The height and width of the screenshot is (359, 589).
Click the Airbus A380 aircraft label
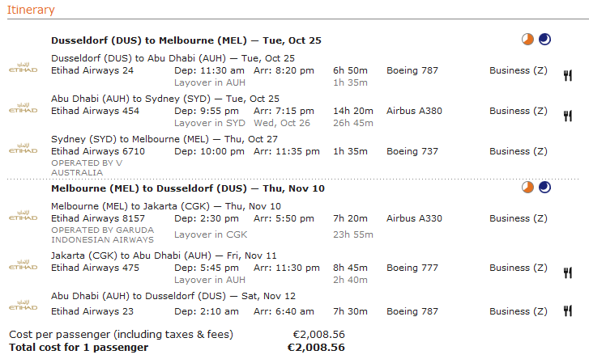413,111
